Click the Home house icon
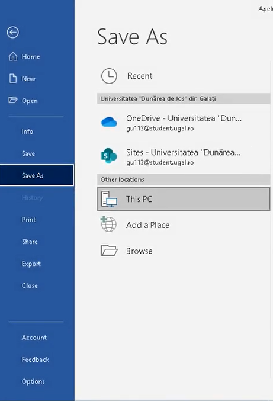 click(x=13, y=56)
